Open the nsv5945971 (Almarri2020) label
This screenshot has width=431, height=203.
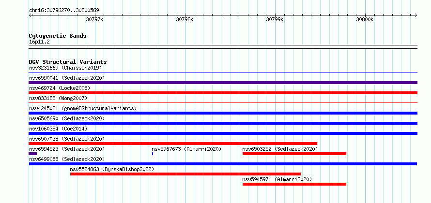tap(277, 179)
